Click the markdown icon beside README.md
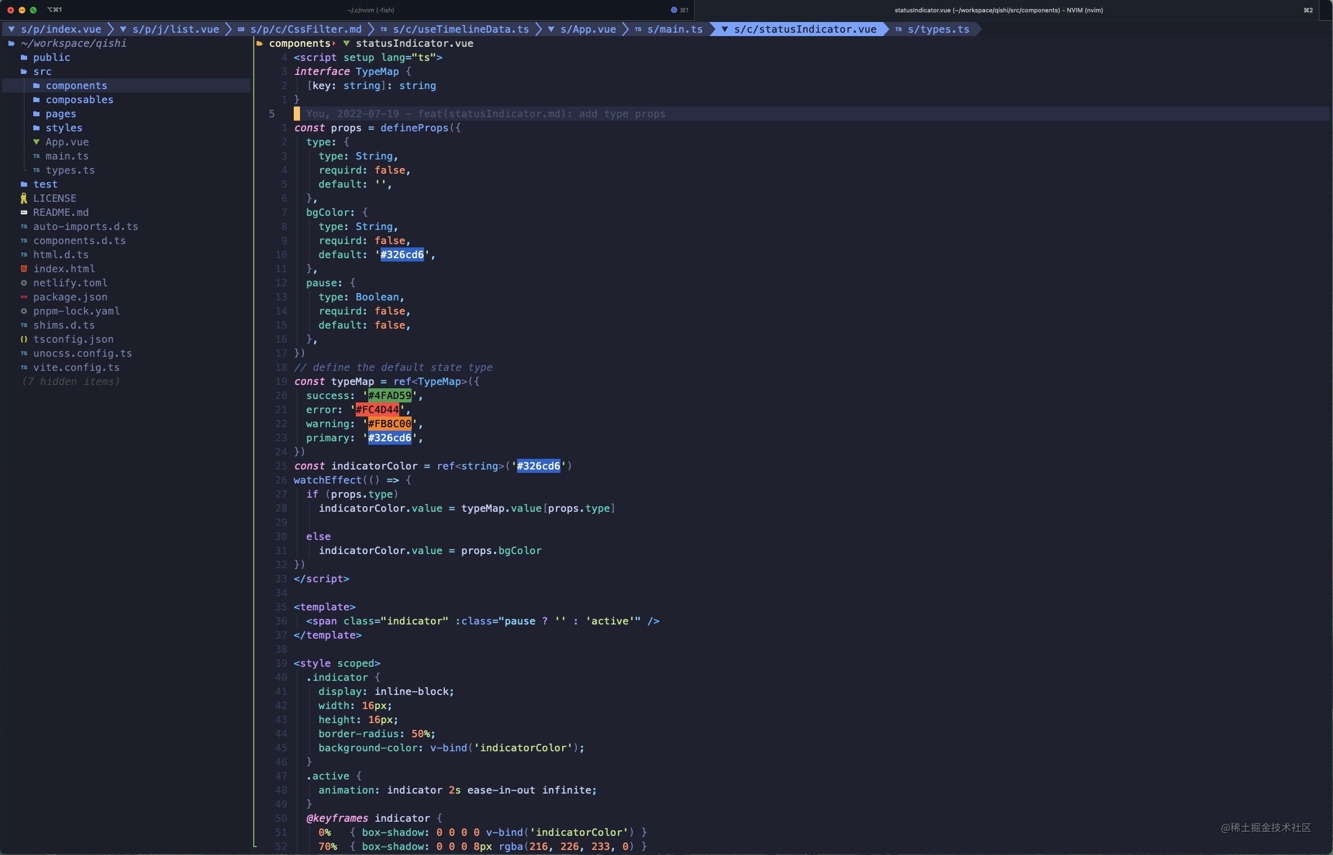The width and height of the screenshot is (1333, 855). [24, 212]
